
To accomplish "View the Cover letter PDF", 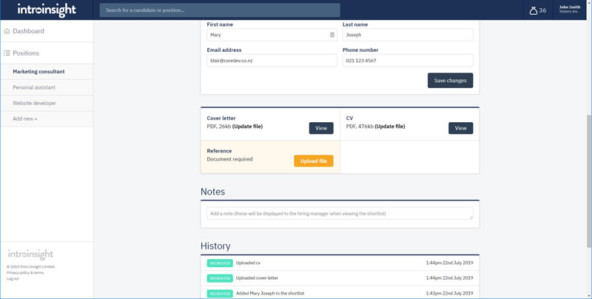I will (321, 128).
